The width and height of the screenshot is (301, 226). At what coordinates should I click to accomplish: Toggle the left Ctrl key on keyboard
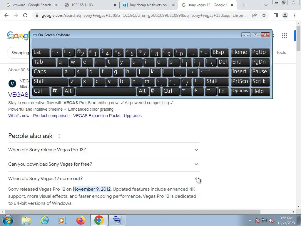tap(41, 92)
